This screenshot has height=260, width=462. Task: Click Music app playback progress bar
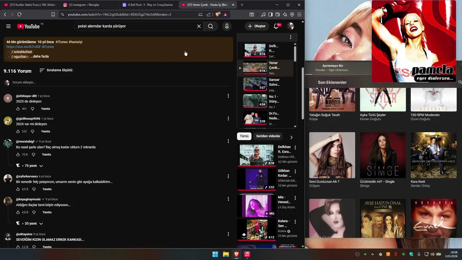pos(338,75)
